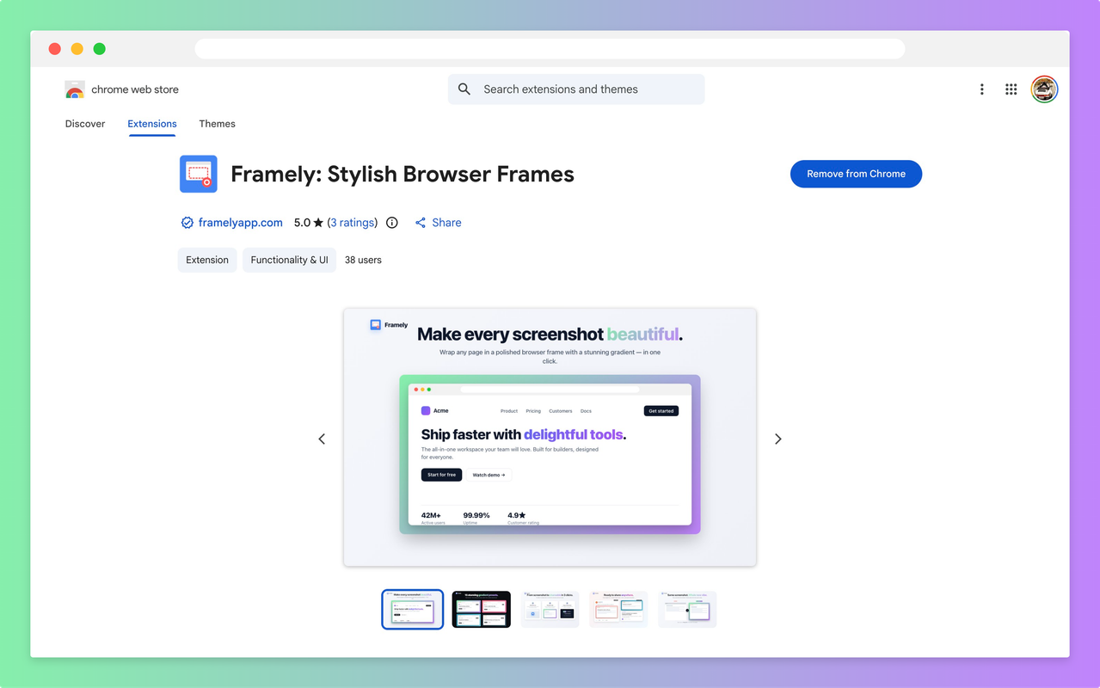Switch to the Extensions tab
Screen dimensions: 1100x688
click(x=152, y=124)
